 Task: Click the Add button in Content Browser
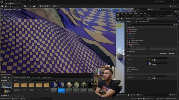tap(4, 77)
